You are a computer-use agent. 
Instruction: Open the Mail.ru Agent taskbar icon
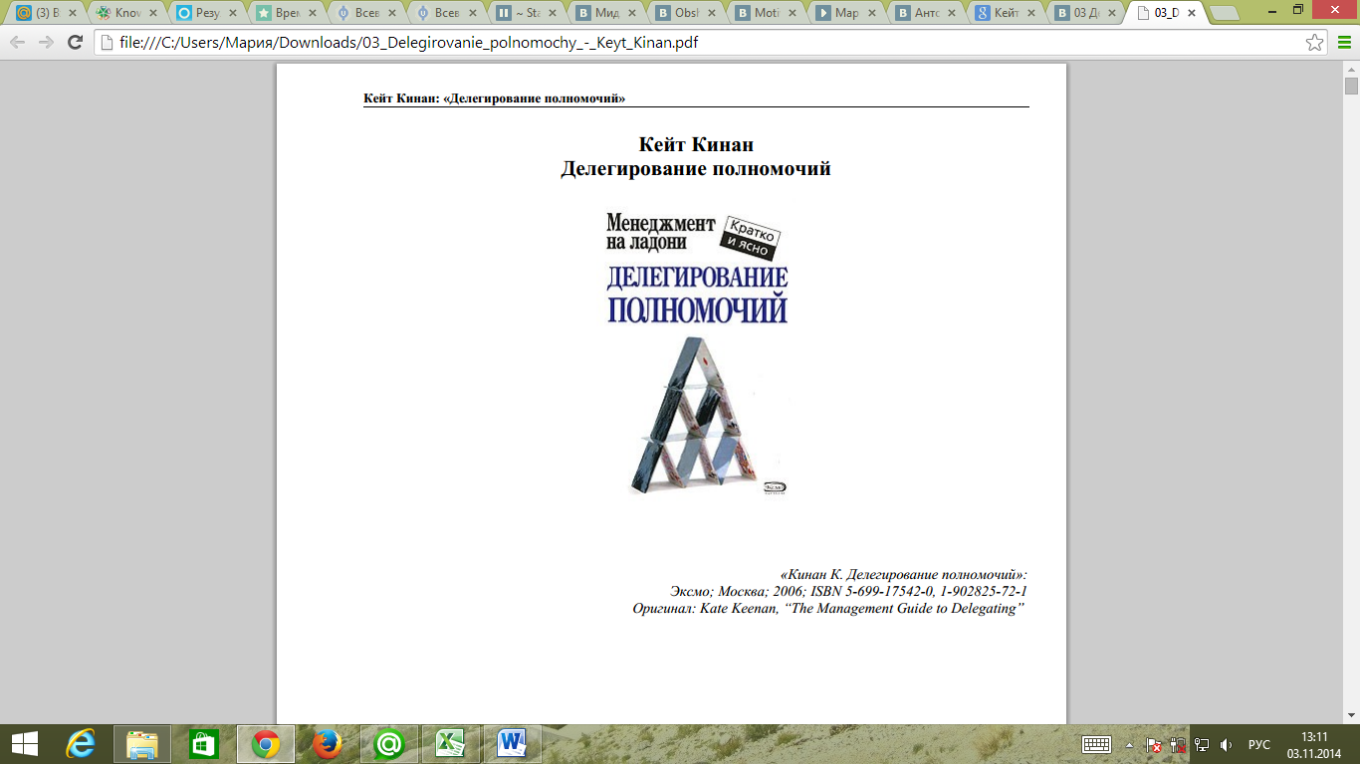pyautogui.click(x=388, y=743)
